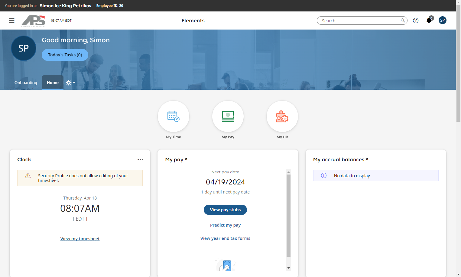Image resolution: width=461 pixels, height=277 pixels.
Task: Open View year end tax forms
Action: (225, 238)
